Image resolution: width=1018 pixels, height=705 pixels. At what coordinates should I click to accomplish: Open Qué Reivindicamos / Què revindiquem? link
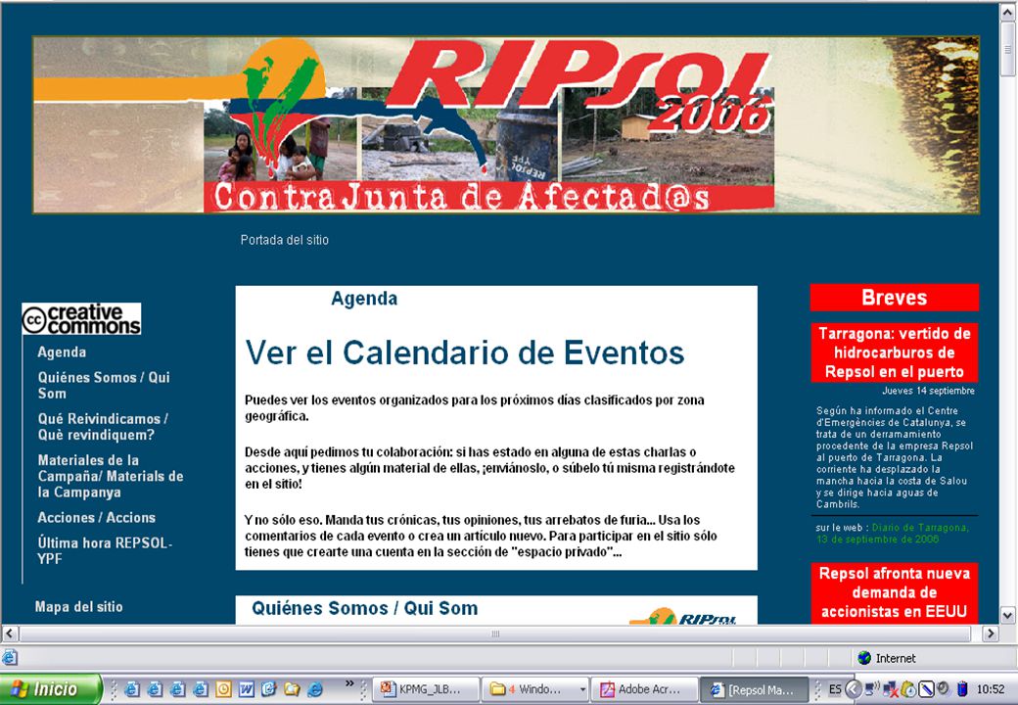pyautogui.click(x=103, y=427)
